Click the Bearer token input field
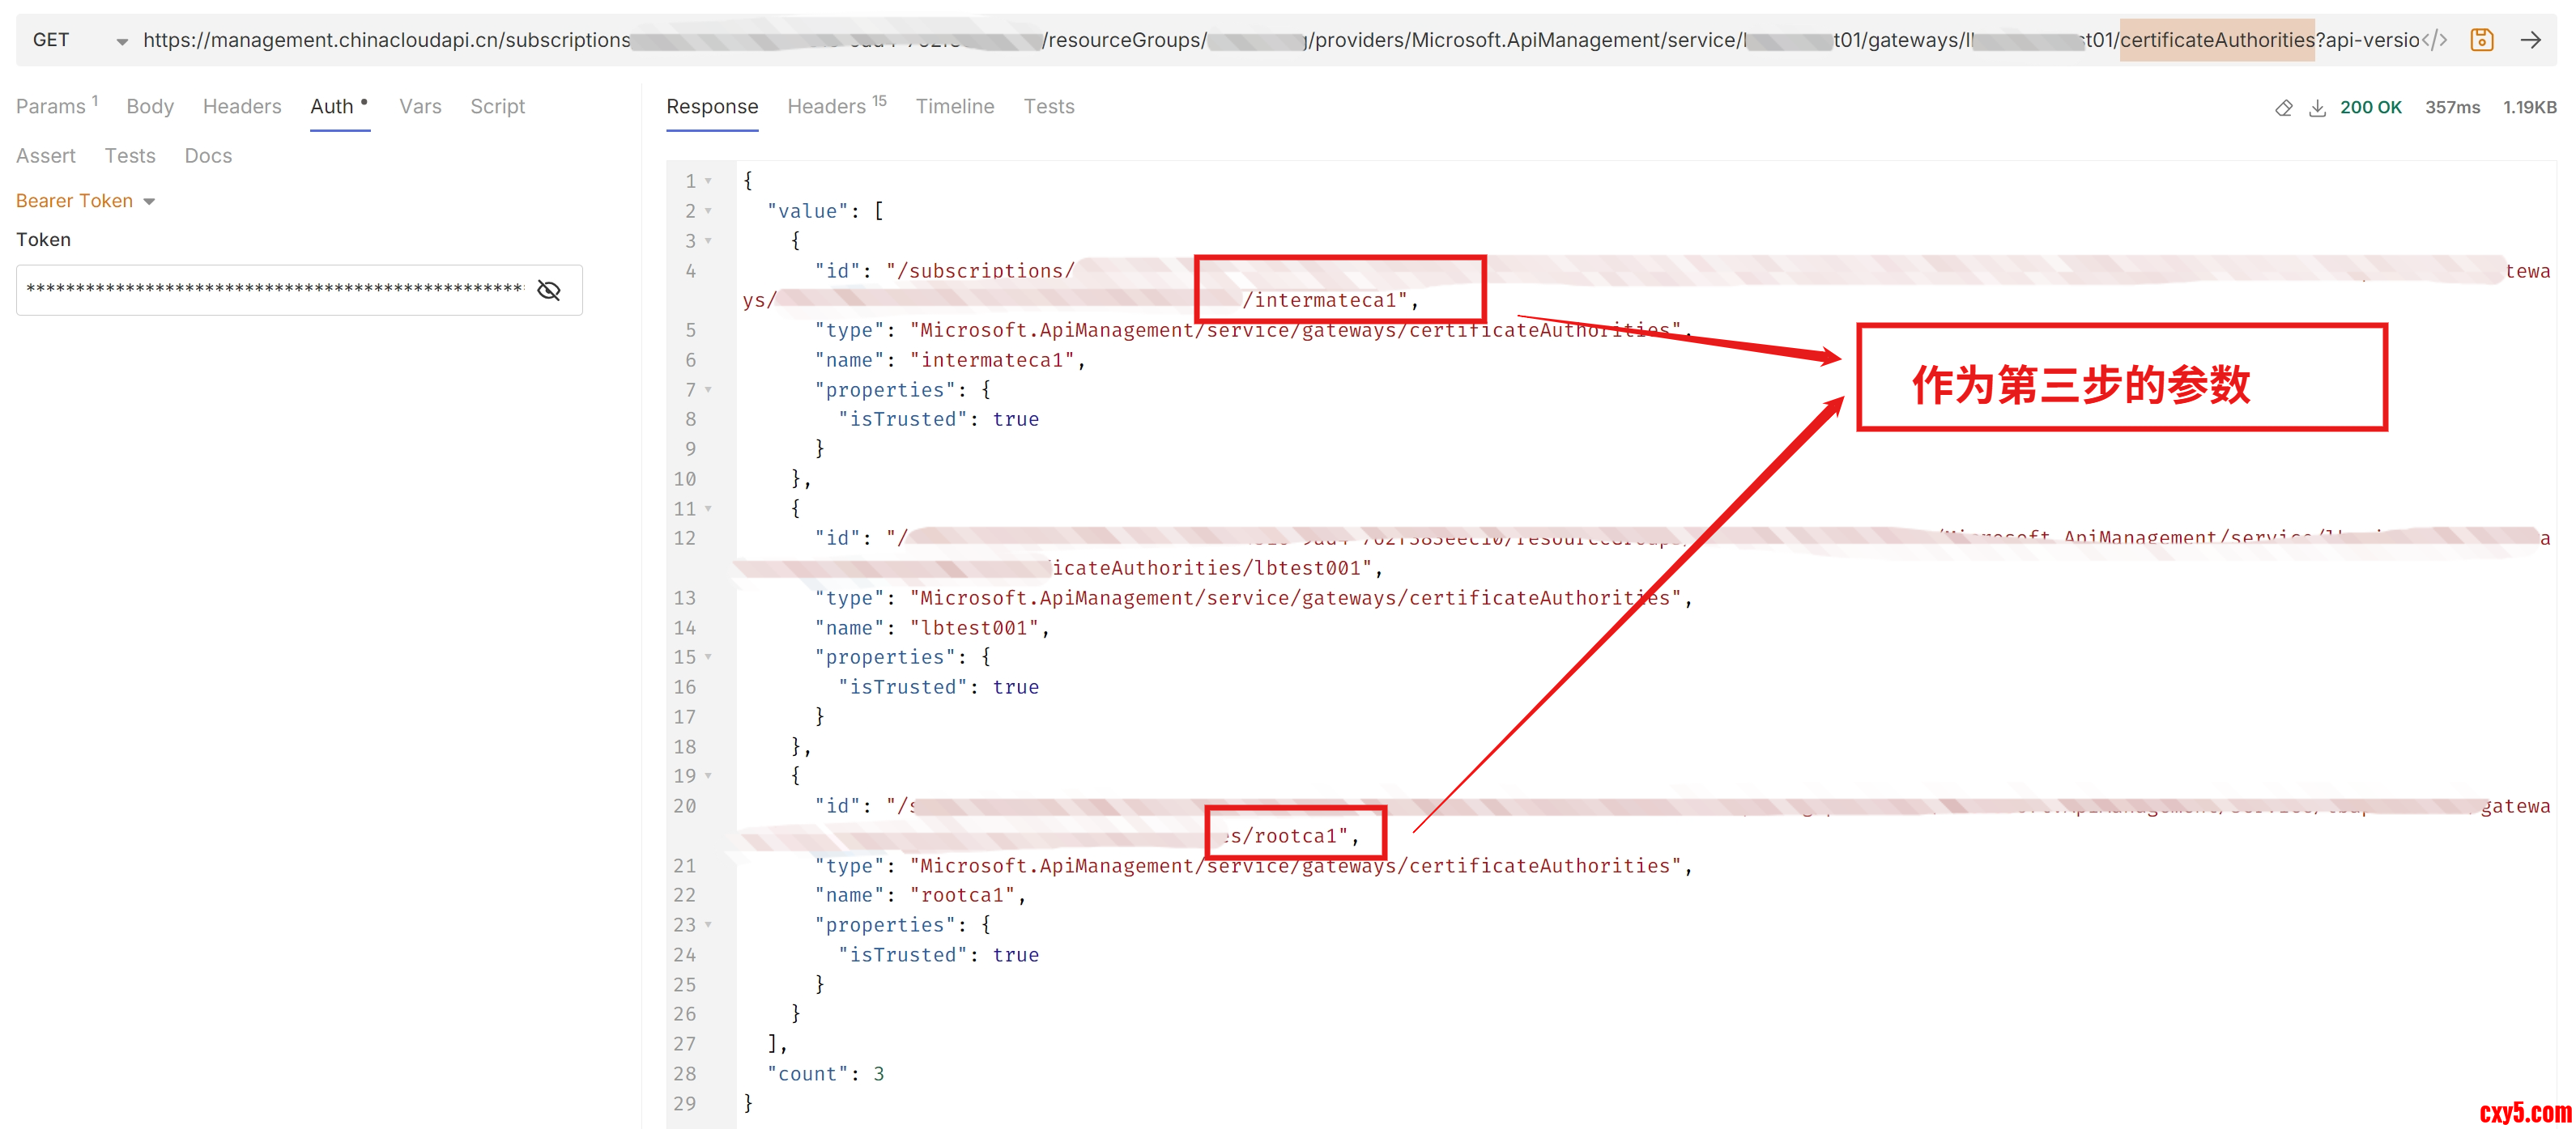 (274, 291)
